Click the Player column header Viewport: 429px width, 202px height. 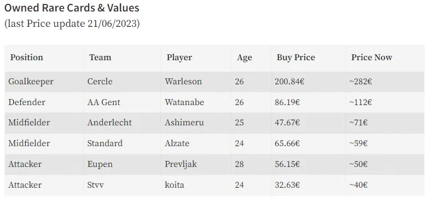179,57
